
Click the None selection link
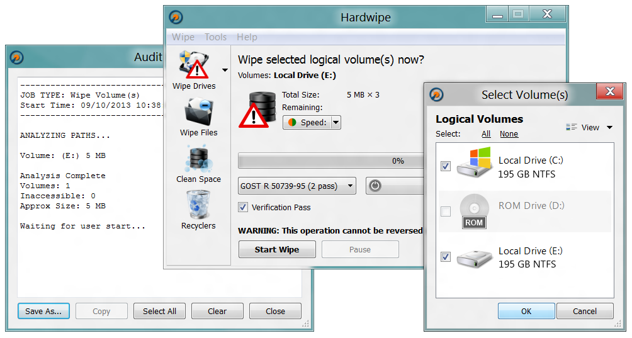pyautogui.click(x=509, y=133)
